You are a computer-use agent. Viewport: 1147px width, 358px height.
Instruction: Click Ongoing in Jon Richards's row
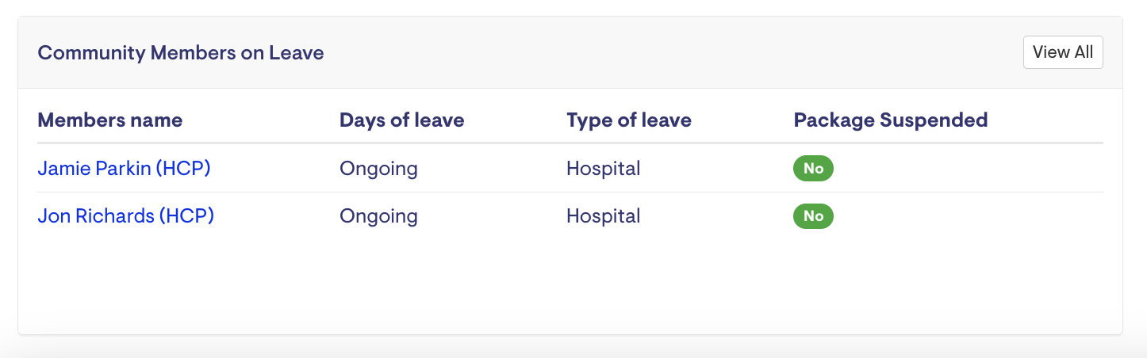pyautogui.click(x=378, y=216)
